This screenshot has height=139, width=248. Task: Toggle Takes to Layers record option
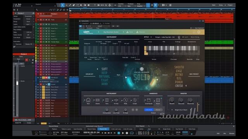tap(66, 129)
